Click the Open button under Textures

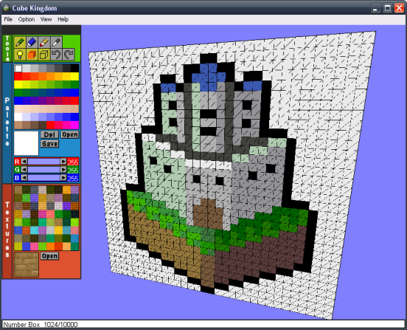[49, 256]
